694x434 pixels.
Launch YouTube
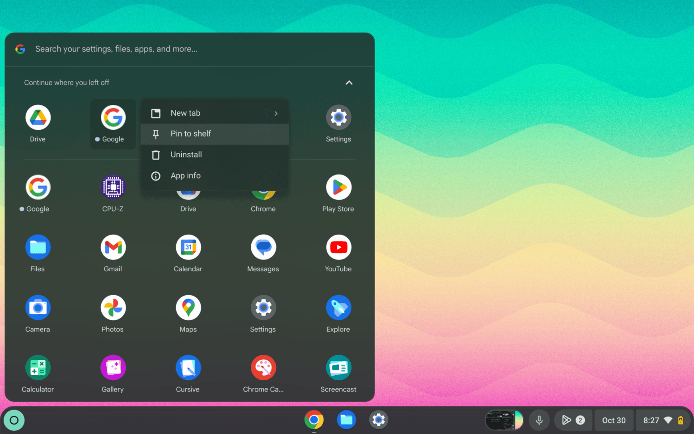(338, 247)
